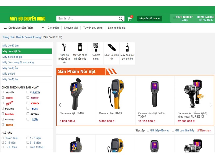Image resolution: width=215 pixels, height=161 pixels.
Task: Show next featured products with right arrow
Action: pyautogui.click(x=211, y=105)
